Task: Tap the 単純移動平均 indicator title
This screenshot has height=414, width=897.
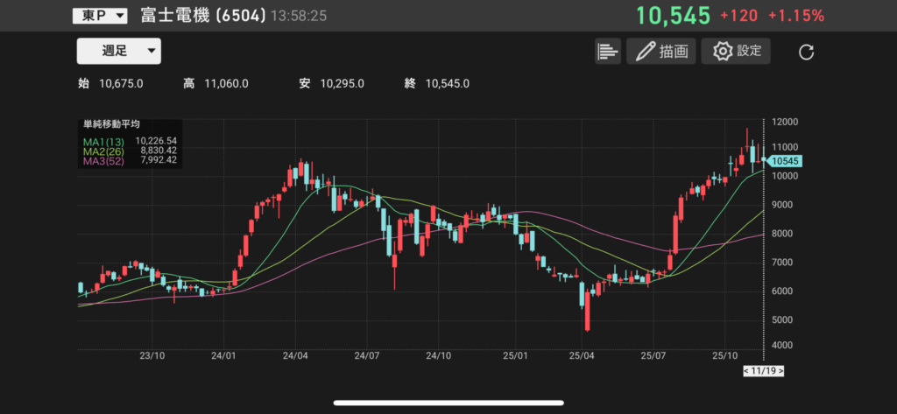Action: click(111, 125)
